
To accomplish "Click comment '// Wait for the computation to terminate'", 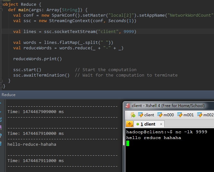I will coord(126,75).
